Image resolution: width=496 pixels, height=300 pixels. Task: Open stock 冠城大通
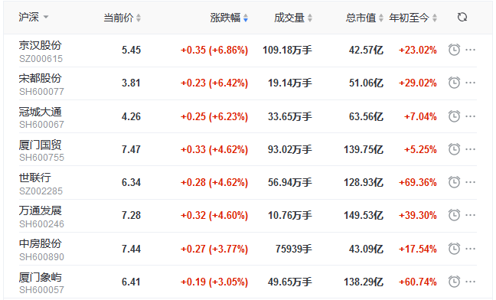(x=40, y=112)
